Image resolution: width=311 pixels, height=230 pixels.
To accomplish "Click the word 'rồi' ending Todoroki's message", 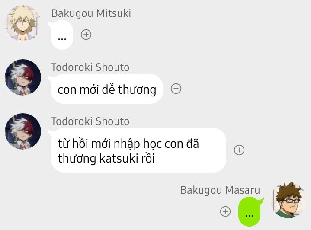I will 148,158.
